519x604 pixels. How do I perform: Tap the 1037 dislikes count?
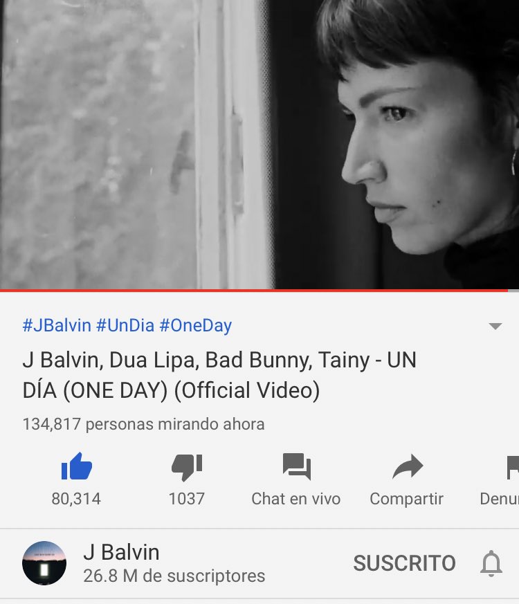point(187,499)
